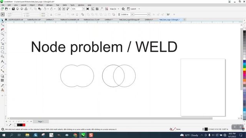Open the File menu
Viewport: 246px width, 138px height.
(3, 5)
